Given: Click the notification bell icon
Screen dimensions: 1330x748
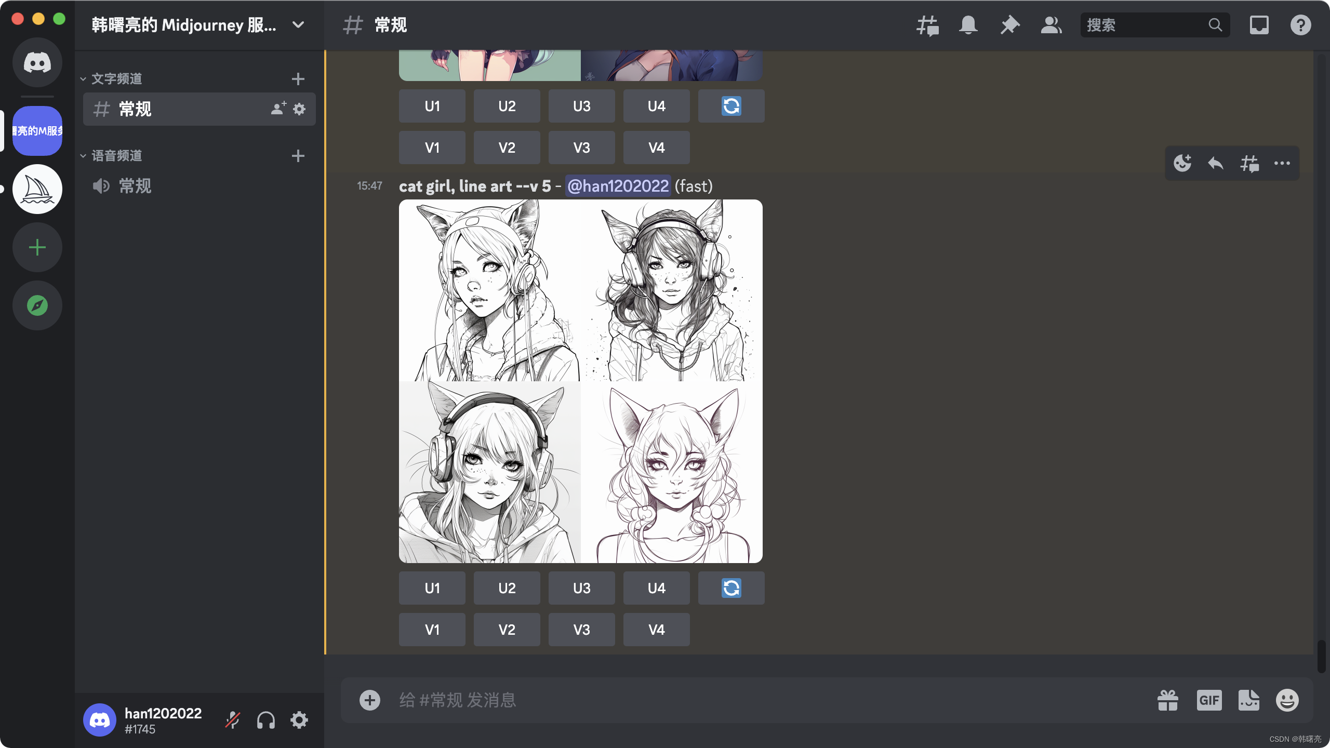Looking at the screenshot, I should (x=968, y=25).
